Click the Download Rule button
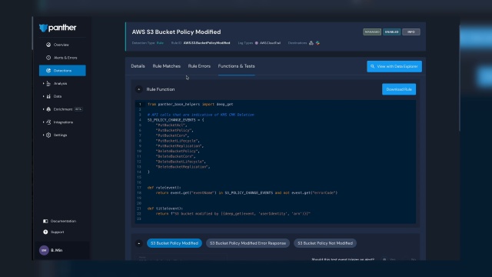This screenshot has width=492, height=277. [x=399, y=89]
